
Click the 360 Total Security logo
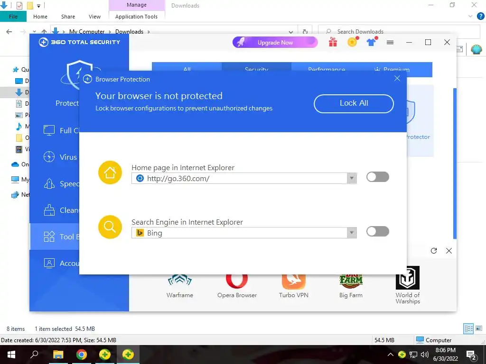coord(79,42)
